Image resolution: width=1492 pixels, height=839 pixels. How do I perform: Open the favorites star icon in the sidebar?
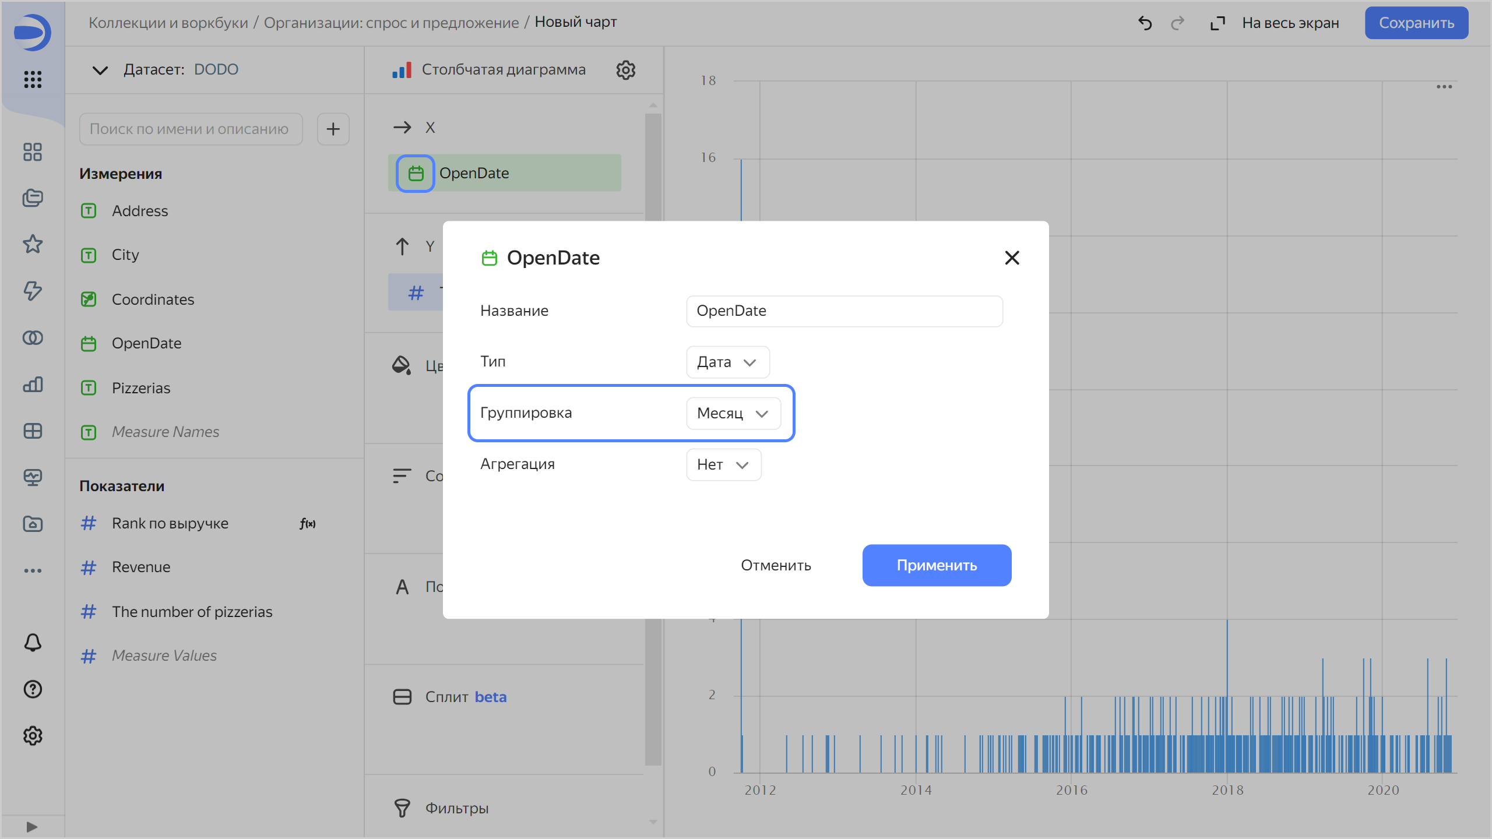pyautogui.click(x=33, y=244)
